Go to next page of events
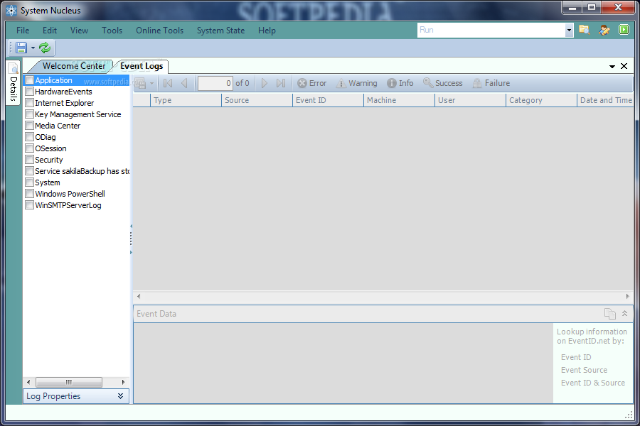 click(264, 83)
